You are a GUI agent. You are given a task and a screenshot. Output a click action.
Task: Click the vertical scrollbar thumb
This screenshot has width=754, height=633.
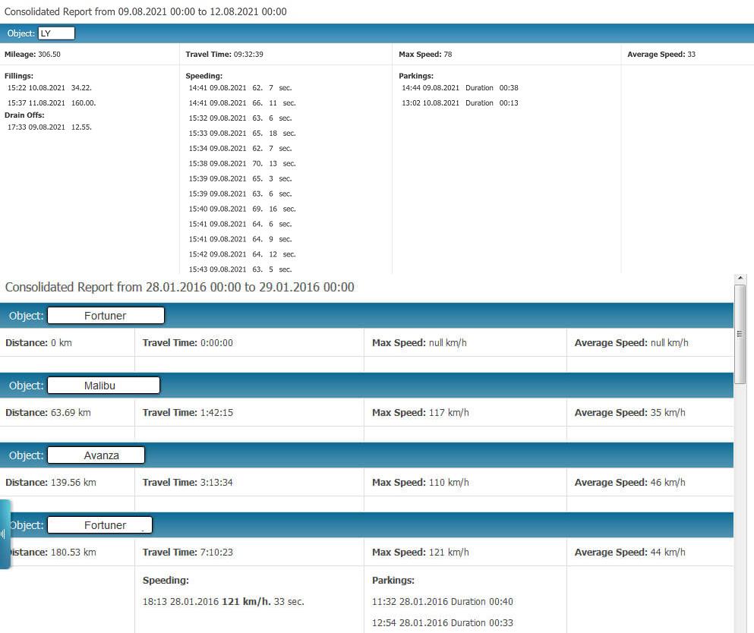click(x=740, y=333)
